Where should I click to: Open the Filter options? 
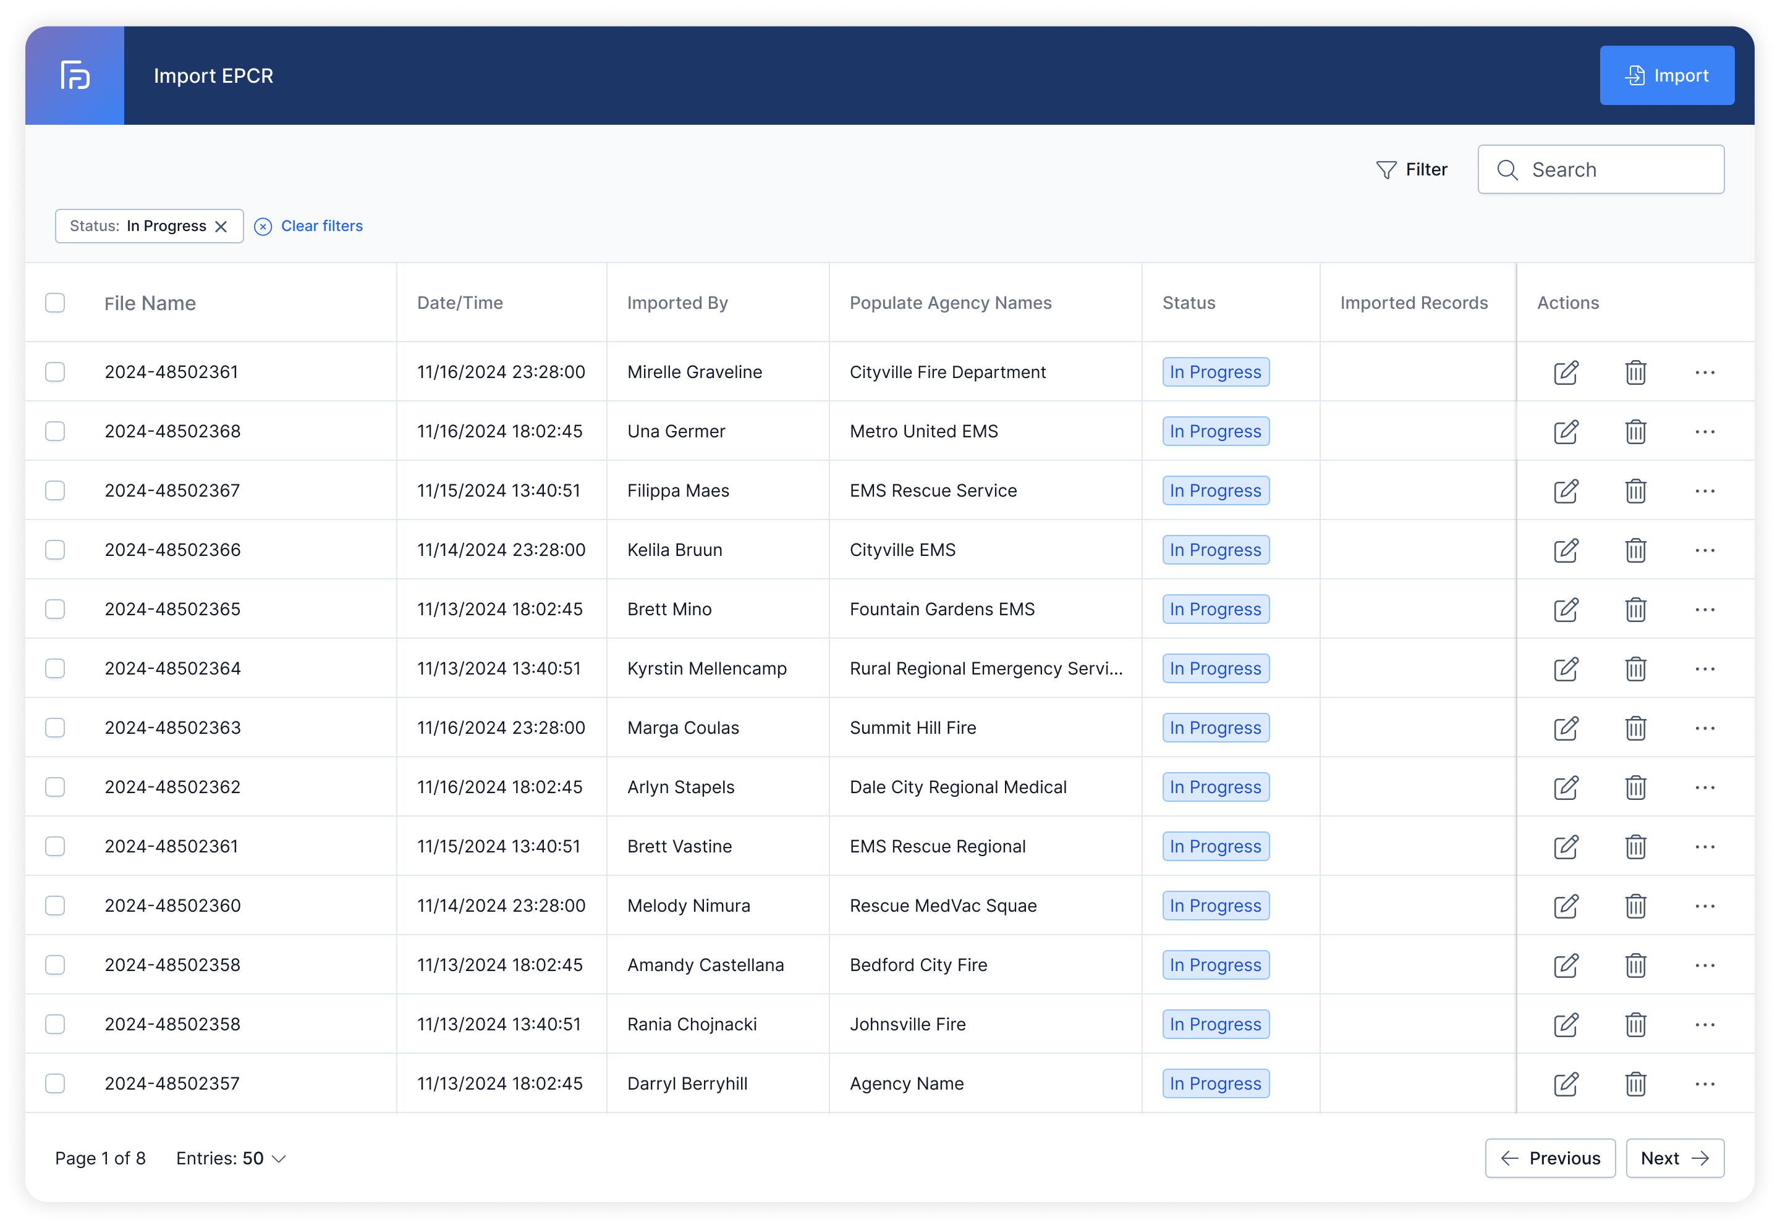coord(1411,169)
